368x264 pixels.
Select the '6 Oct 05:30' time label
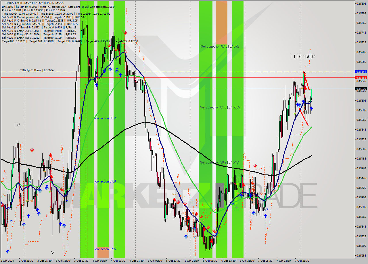210,261
